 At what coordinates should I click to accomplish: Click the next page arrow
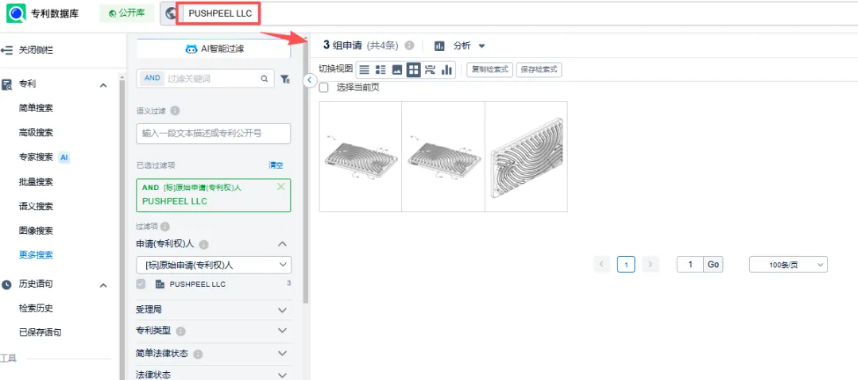pyautogui.click(x=650, y=265)
